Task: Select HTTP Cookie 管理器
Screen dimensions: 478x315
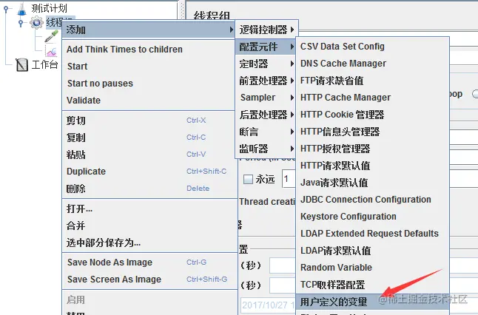Action: (x=372, y=115)
